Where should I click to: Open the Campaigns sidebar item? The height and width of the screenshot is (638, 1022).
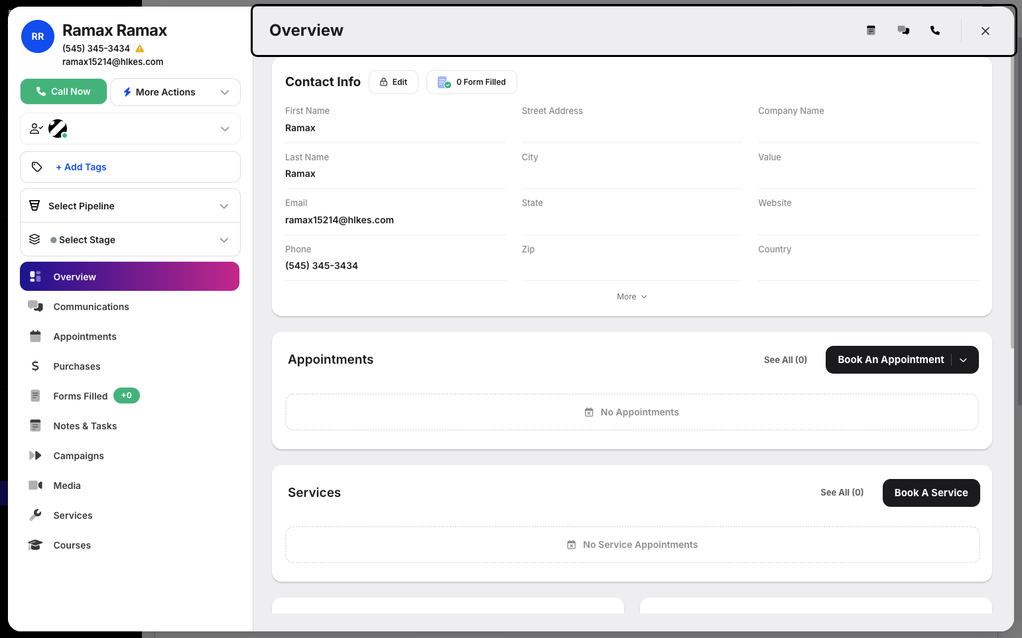click(129, 456)
